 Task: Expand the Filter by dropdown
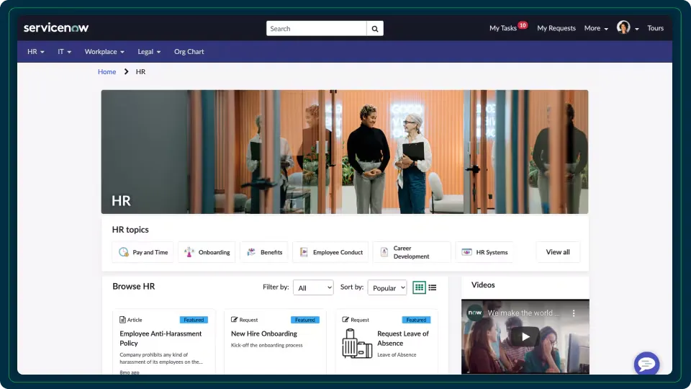(315, 287)
